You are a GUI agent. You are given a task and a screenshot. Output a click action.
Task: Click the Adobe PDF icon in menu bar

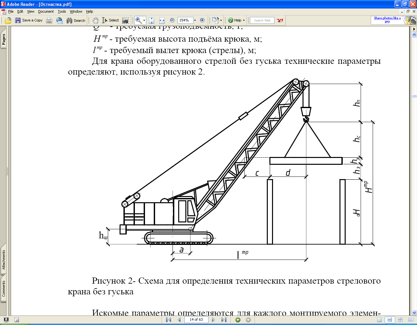coord(4,11)
